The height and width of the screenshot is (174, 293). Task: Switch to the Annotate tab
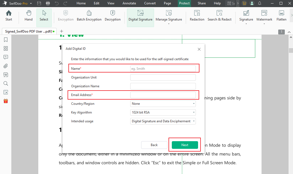pos(129,3)
